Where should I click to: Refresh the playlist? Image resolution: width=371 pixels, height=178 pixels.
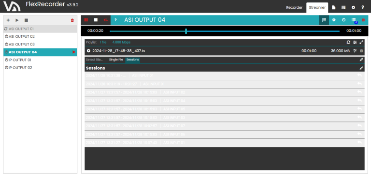348,42
